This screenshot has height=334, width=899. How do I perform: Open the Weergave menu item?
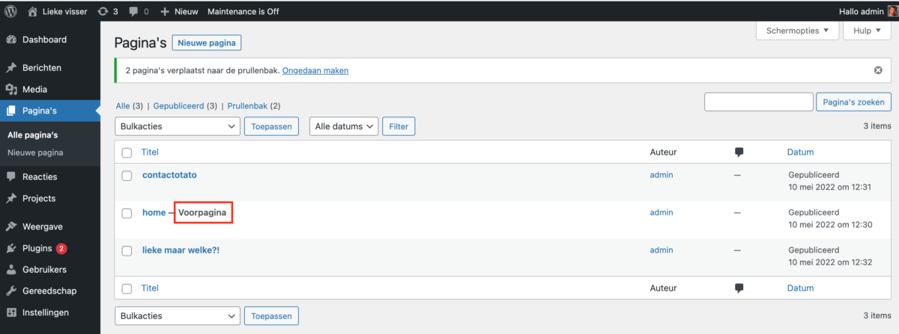click(42, 226)
